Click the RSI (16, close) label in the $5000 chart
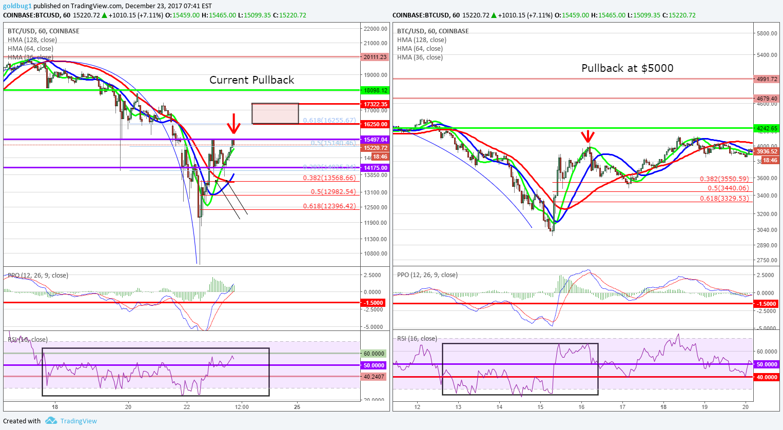 click(417, 339)
